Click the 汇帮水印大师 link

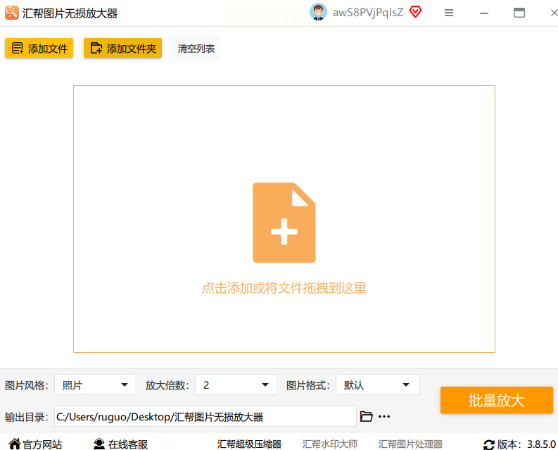pos(330,444)
